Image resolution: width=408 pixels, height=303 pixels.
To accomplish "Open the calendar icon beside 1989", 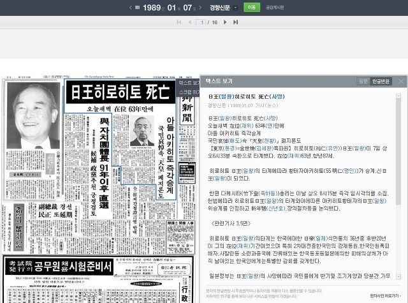I will click(x=138, y=8).
